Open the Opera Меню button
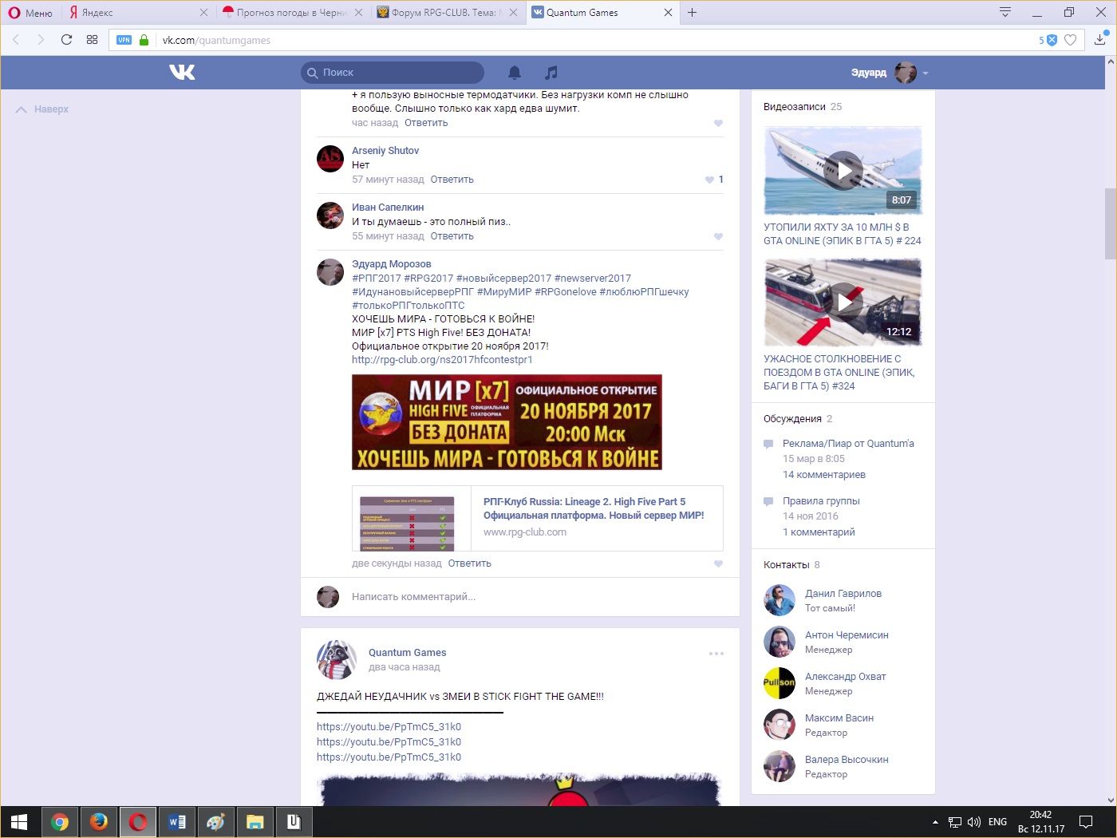Viewport: 1117px width, 838px height. click(30, 13)
